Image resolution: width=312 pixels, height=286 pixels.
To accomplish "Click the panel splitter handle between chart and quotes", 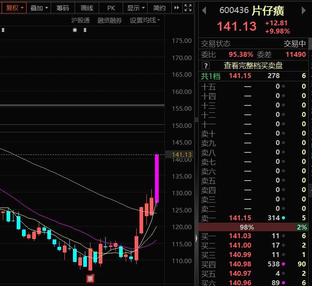I will click(x=197, y=120).
